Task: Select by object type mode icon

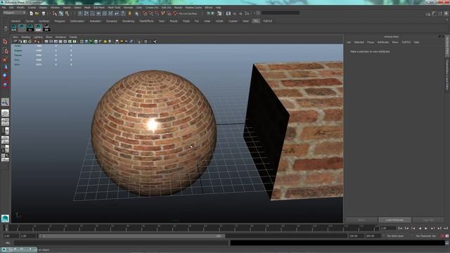Action: pyautogui.click(x=61, y=13)
